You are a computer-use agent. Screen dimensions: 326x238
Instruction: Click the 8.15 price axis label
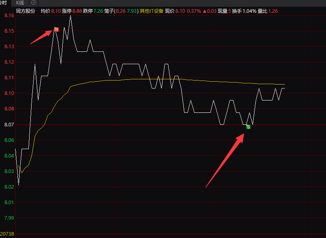click(x=9, y=31)
